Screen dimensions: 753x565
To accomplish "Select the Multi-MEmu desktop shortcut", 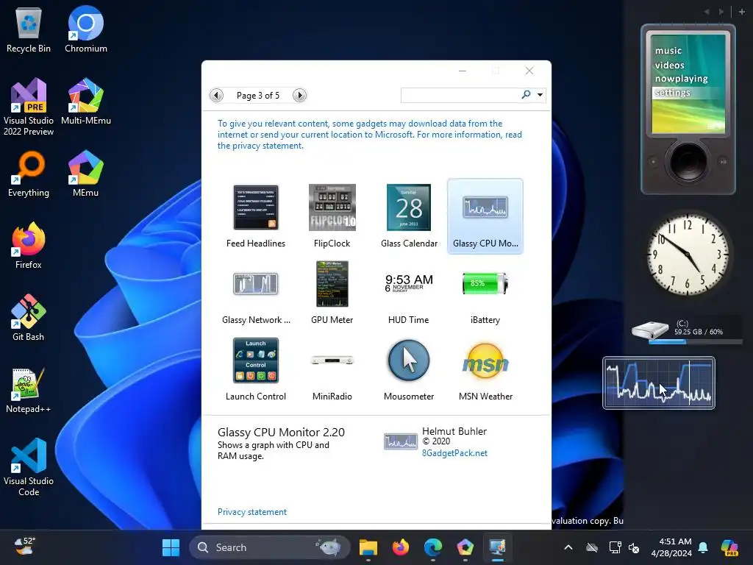I will click(86, 102).
